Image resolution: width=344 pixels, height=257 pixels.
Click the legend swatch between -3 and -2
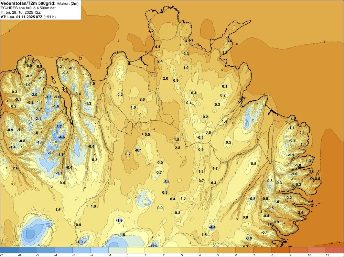[82, 250]
